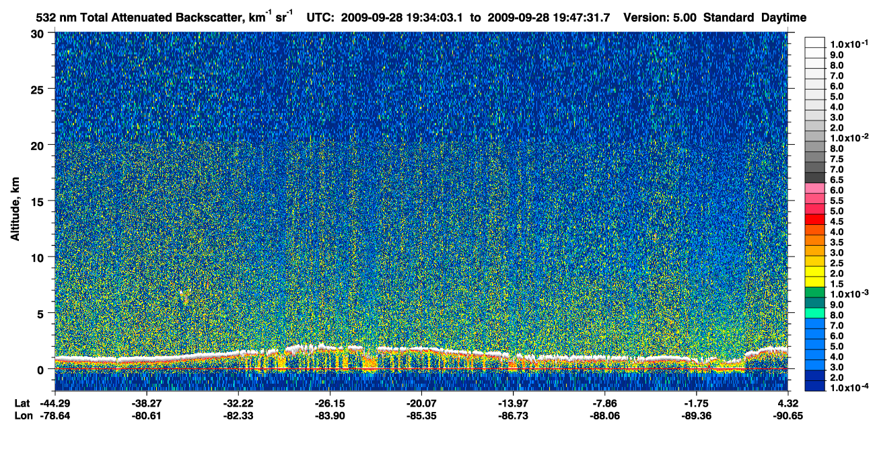Click the "UTC:" label in the header
Screen dimensions: 875x449
(x=320, y=18)
